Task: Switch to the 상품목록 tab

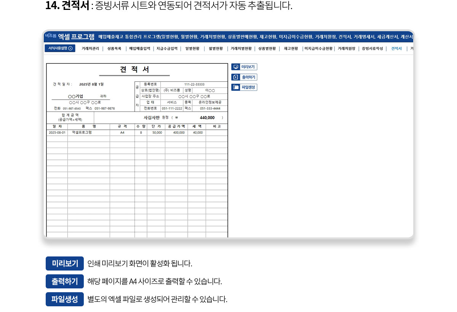Action: coord(114,49)
